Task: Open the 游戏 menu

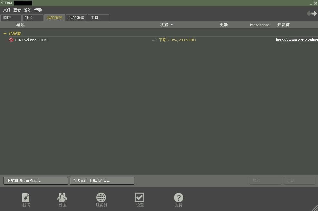Action: pos(27,10)
